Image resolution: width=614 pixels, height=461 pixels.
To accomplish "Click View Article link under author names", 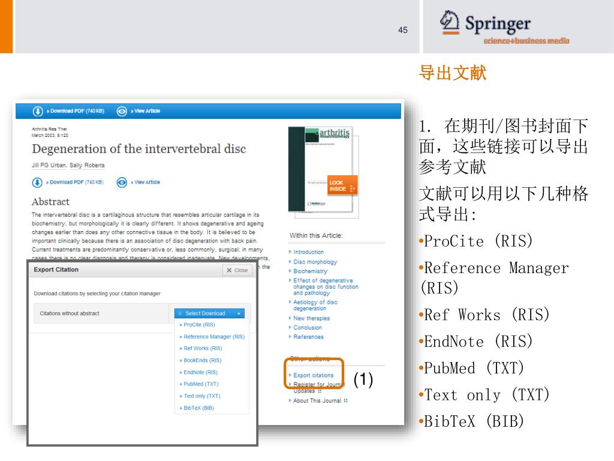I will pyautogui.click(x=145, y=182).
